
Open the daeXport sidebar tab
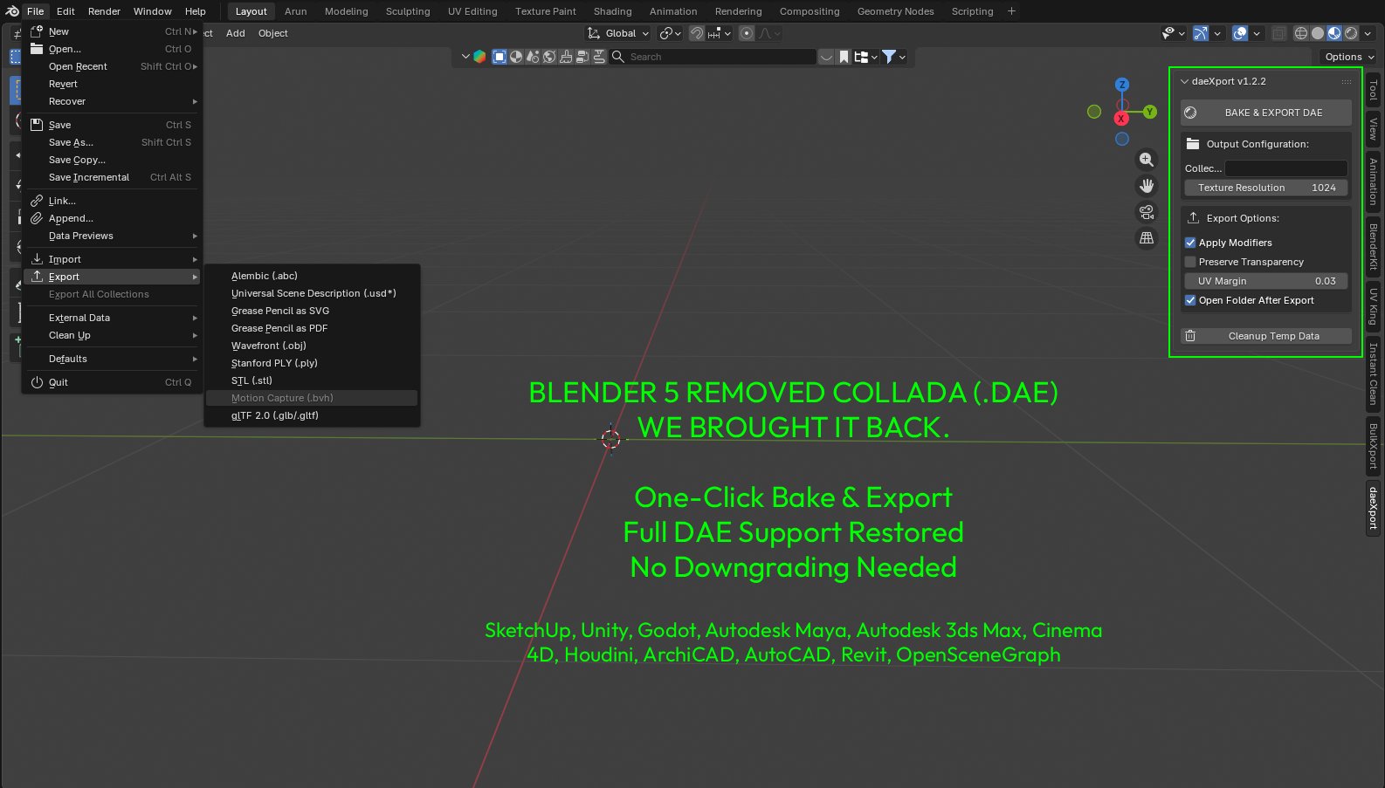(x=1373, y=508)
